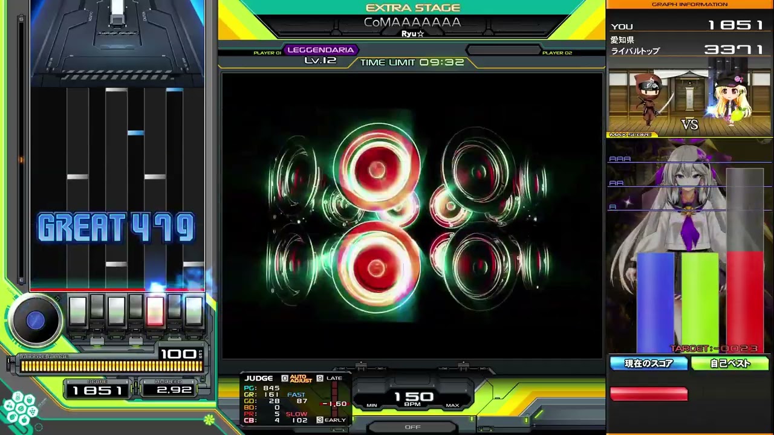Click the OFF indicator below BPM
774x435 pixels.
pos(412,427)
